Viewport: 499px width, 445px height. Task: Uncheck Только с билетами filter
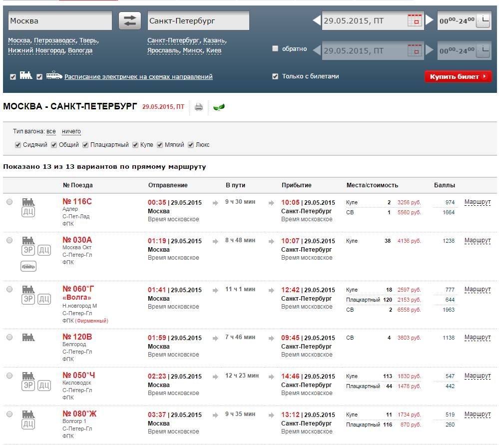pos(275,76)
